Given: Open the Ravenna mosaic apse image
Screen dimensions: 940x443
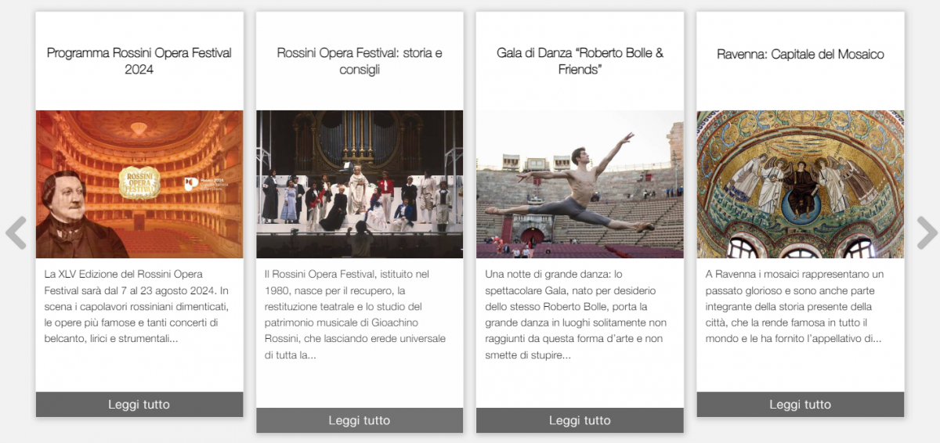Looking at the screenshot, I should [801, 184].
